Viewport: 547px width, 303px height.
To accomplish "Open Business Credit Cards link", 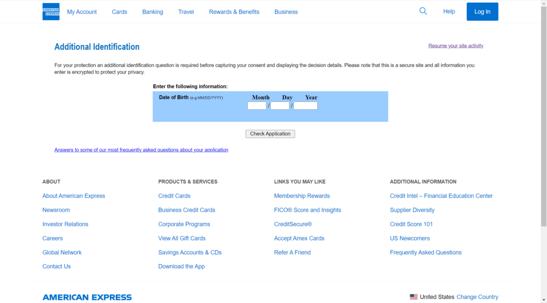I will [x=186, y=210].
